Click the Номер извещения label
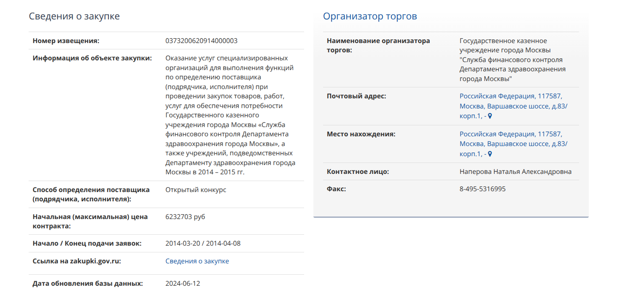628x306 pixels. 66,41
